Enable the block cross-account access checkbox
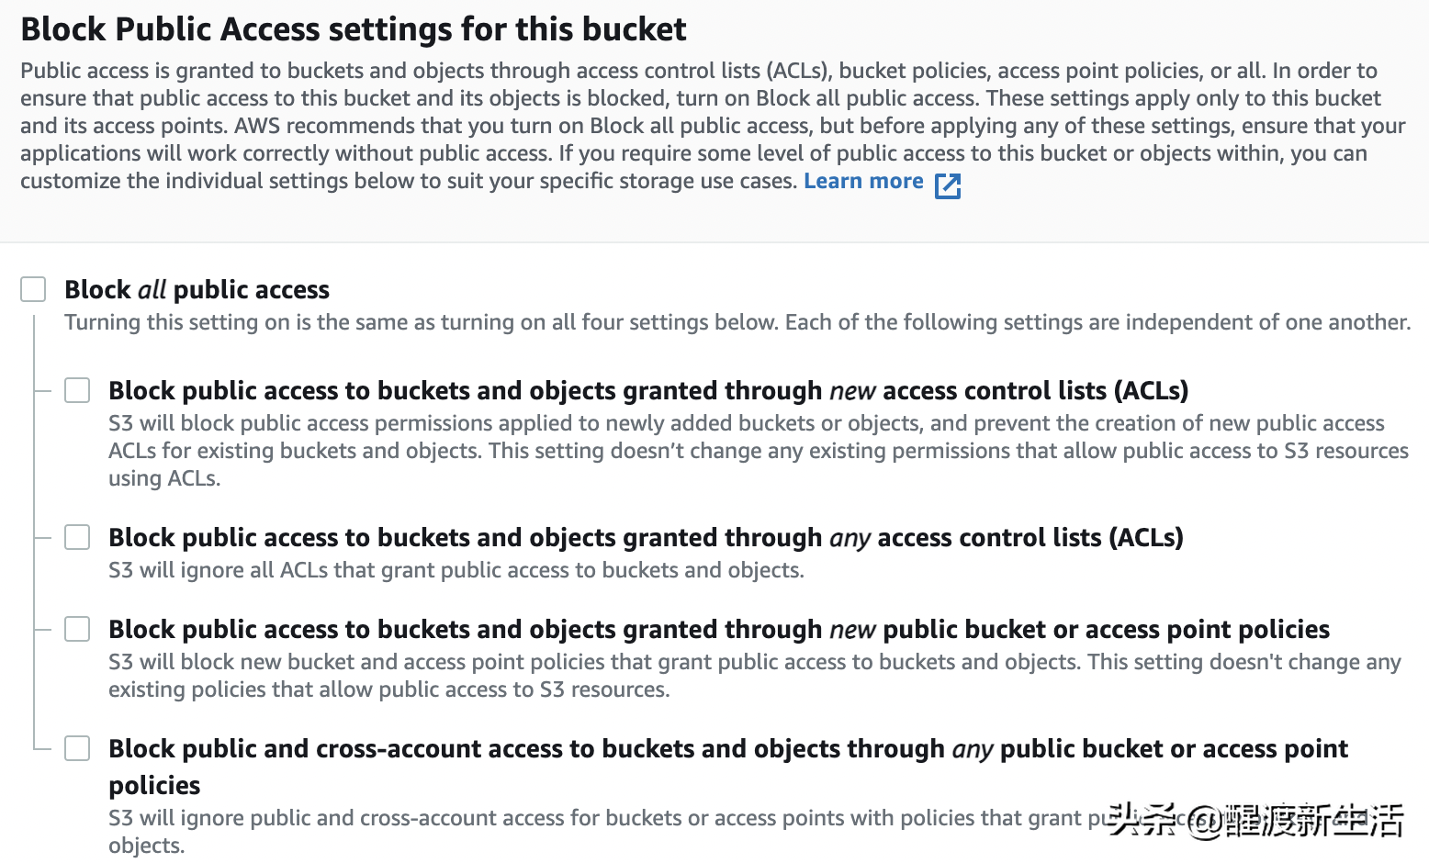 77,748
